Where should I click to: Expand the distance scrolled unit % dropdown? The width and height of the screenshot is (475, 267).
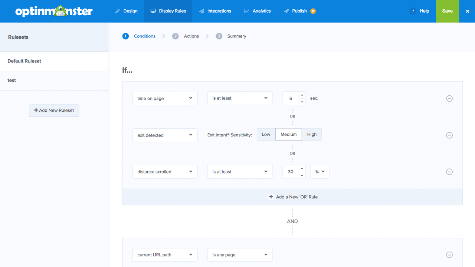coord(320,172)
